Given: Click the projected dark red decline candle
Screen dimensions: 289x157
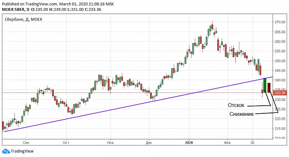Looking at the screenshot, I should (269, 87).
